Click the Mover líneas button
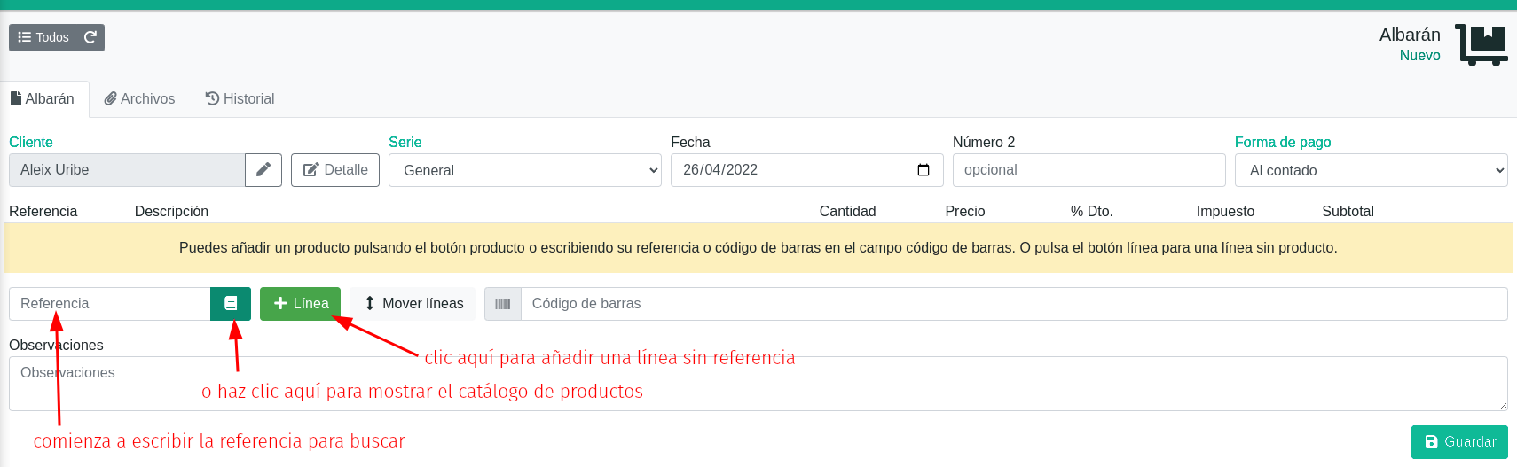1517x467 pixels. coord(413,304)
